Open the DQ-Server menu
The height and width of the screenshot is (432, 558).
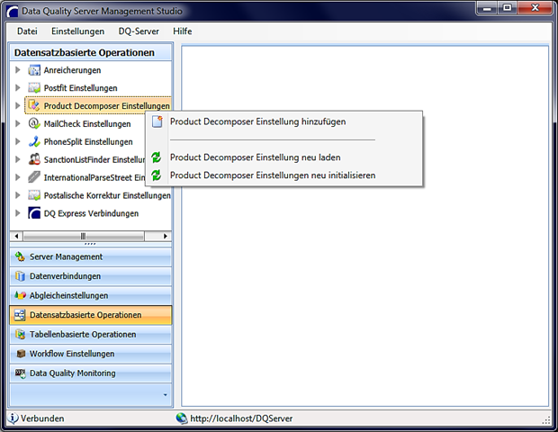[139, 31]
